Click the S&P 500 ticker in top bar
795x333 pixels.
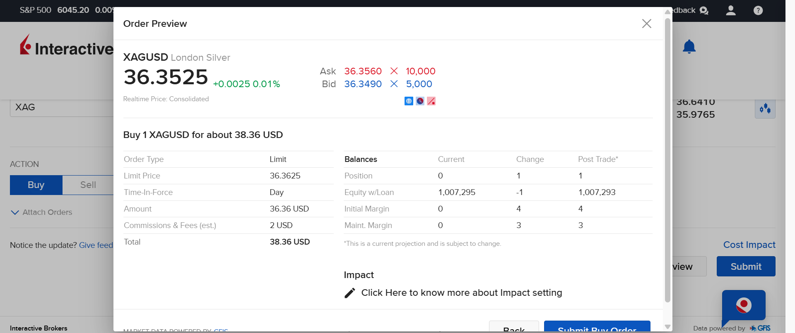point(35,10)
